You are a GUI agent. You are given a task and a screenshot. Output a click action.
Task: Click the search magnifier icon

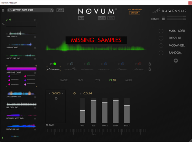tap(4, 24)
